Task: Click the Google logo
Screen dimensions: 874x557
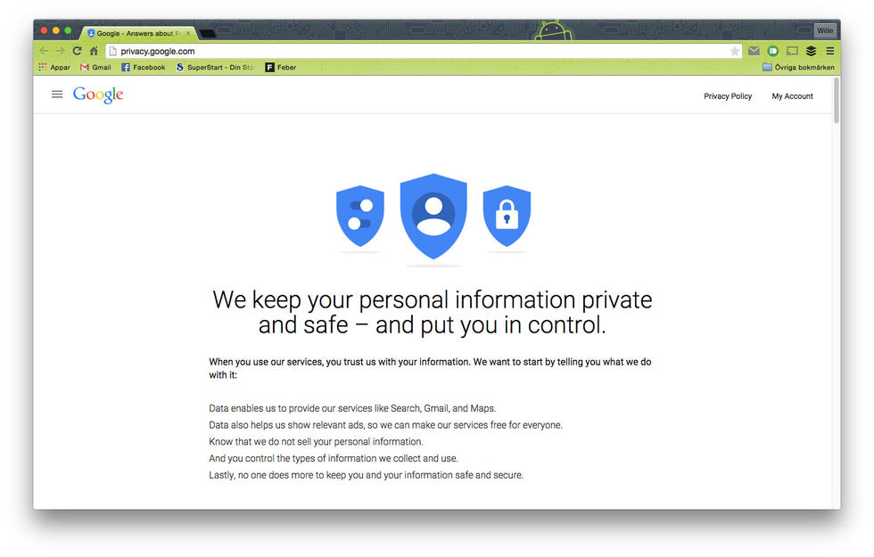Action: (x=98, y=94)
